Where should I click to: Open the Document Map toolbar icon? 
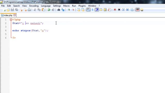click(x=105, y=10)
